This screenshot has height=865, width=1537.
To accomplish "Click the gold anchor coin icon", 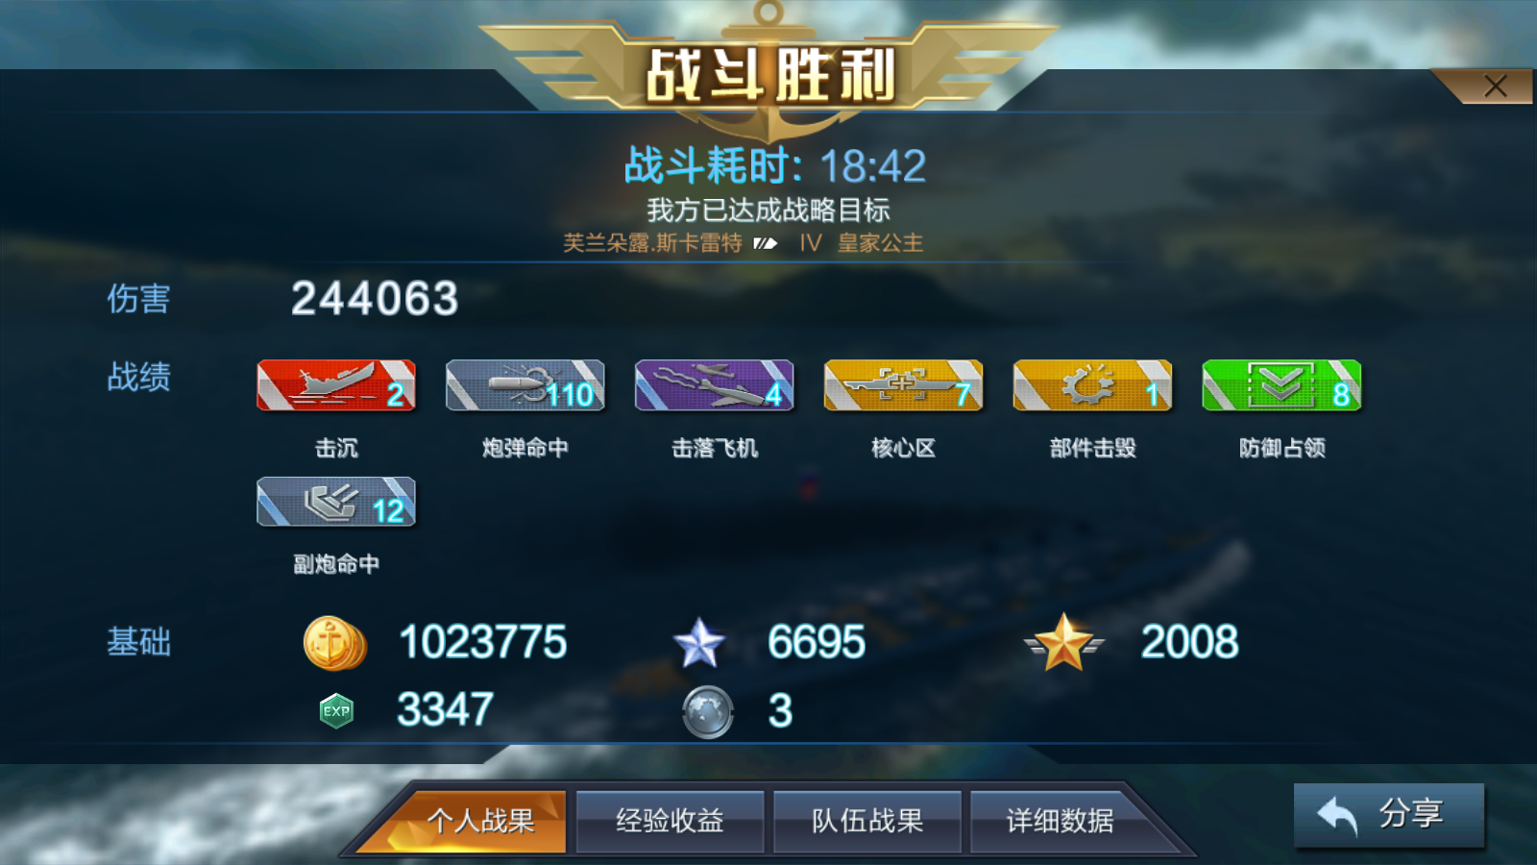I will pyautogui.click(x=334, y=643).
